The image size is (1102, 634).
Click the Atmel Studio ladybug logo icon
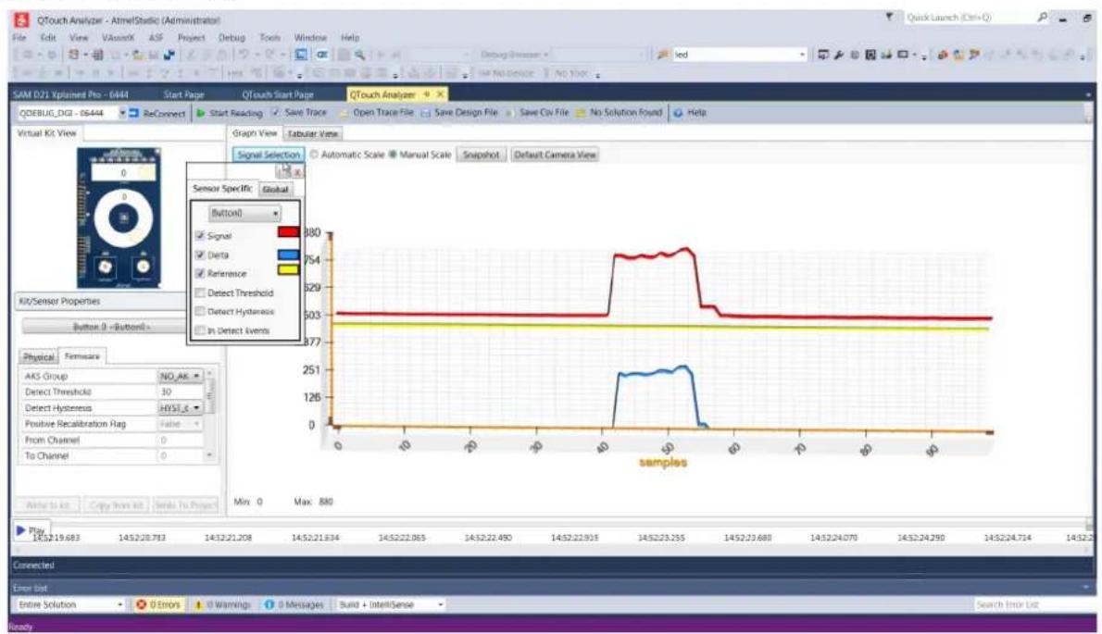click(22, 19)
